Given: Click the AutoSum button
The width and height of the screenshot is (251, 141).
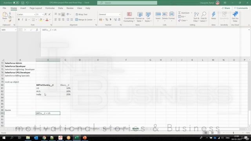Looking at the screenshot, I should (184, 13).
